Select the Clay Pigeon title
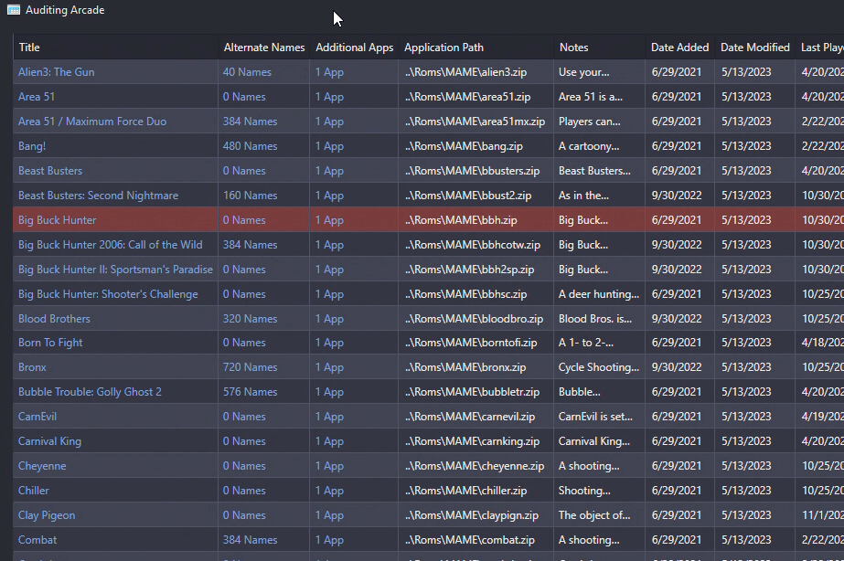 tap(47, 515)
